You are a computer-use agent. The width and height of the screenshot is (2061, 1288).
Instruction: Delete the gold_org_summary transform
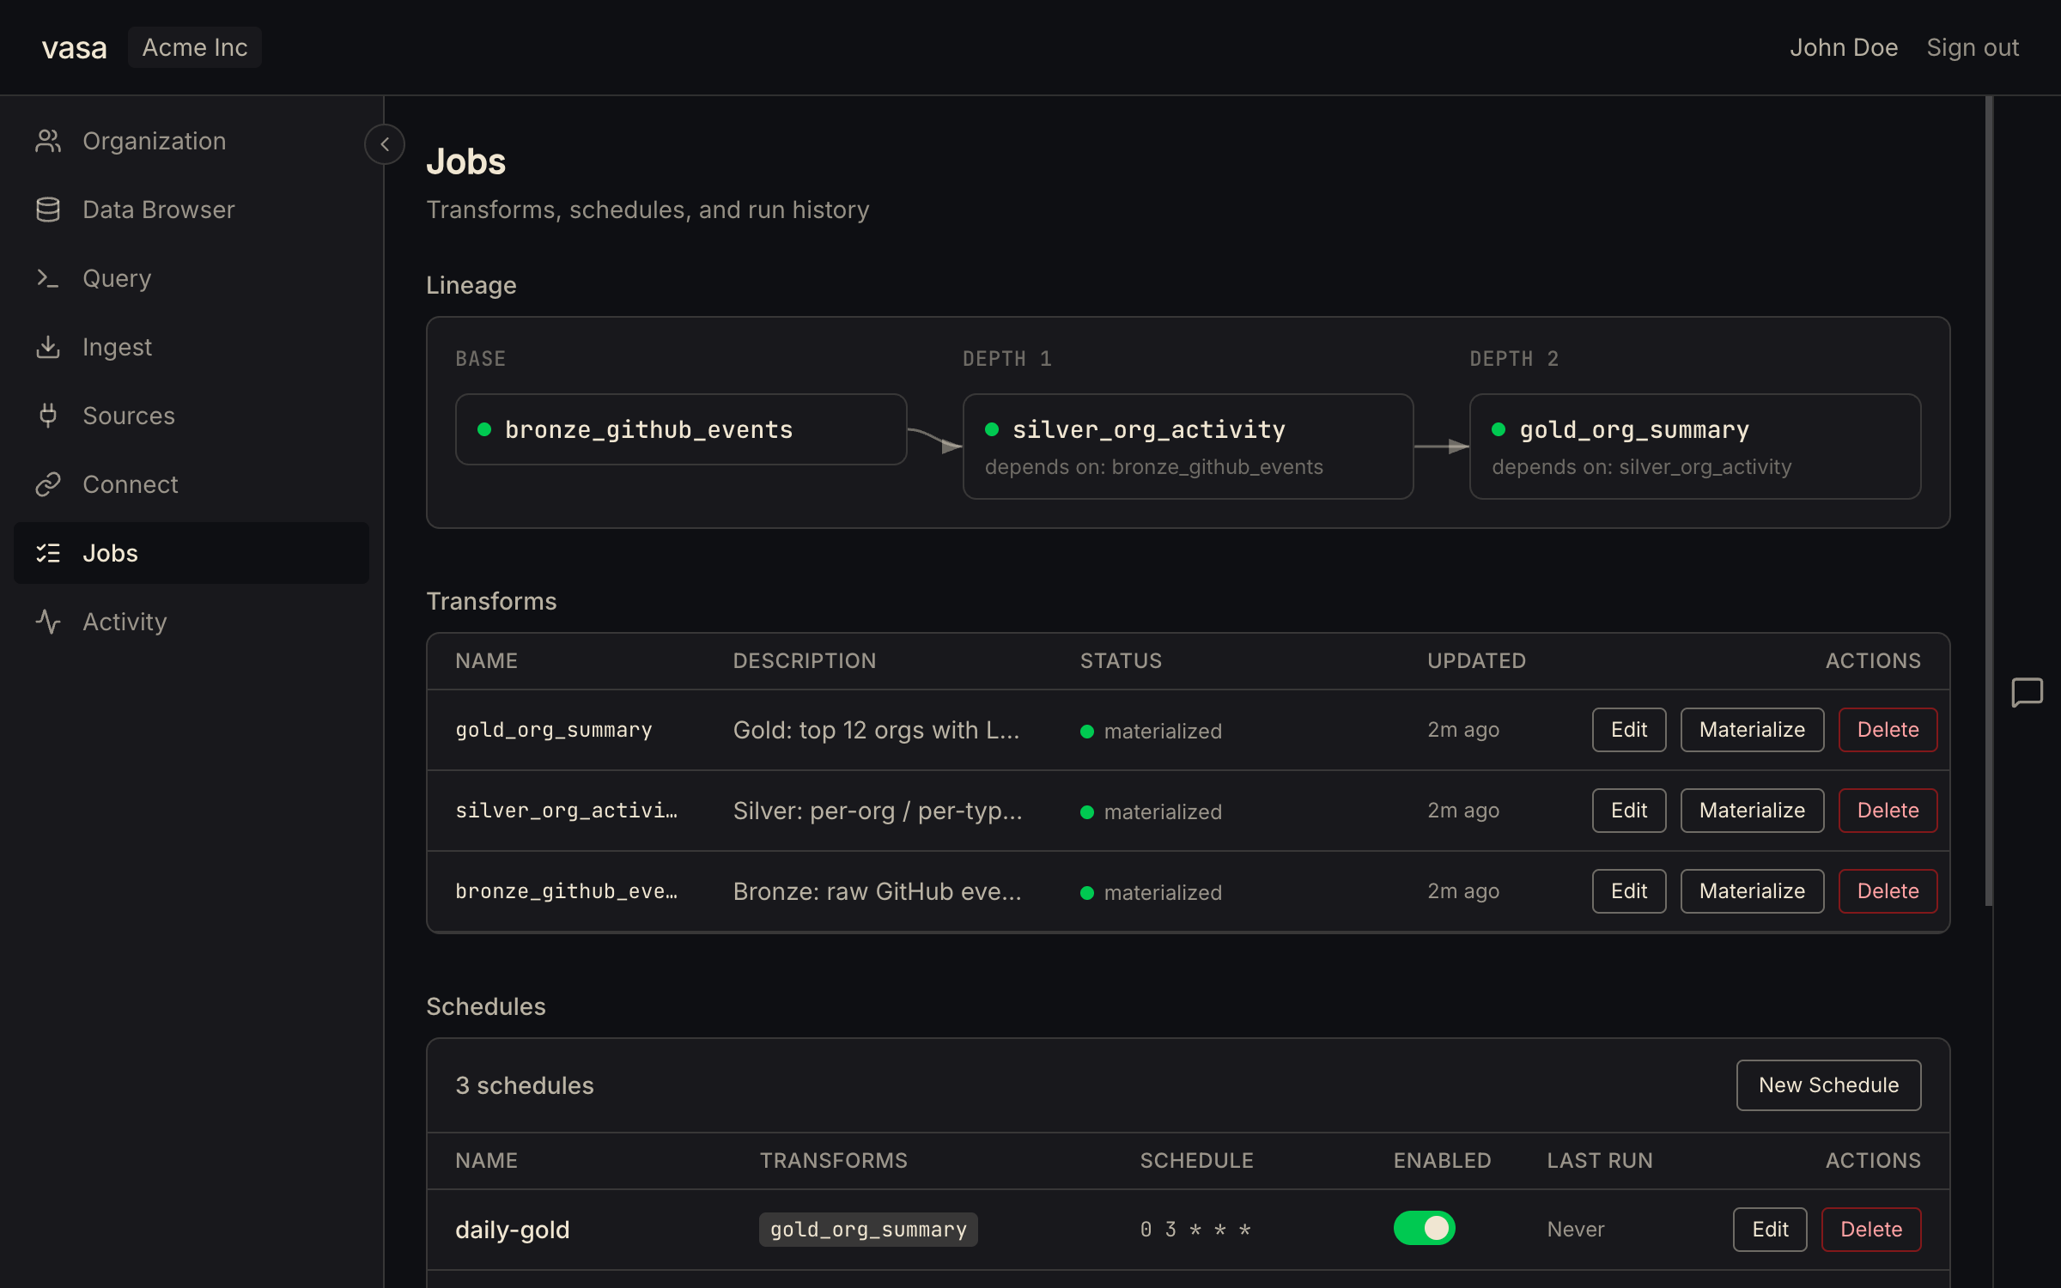[1888, 730]
